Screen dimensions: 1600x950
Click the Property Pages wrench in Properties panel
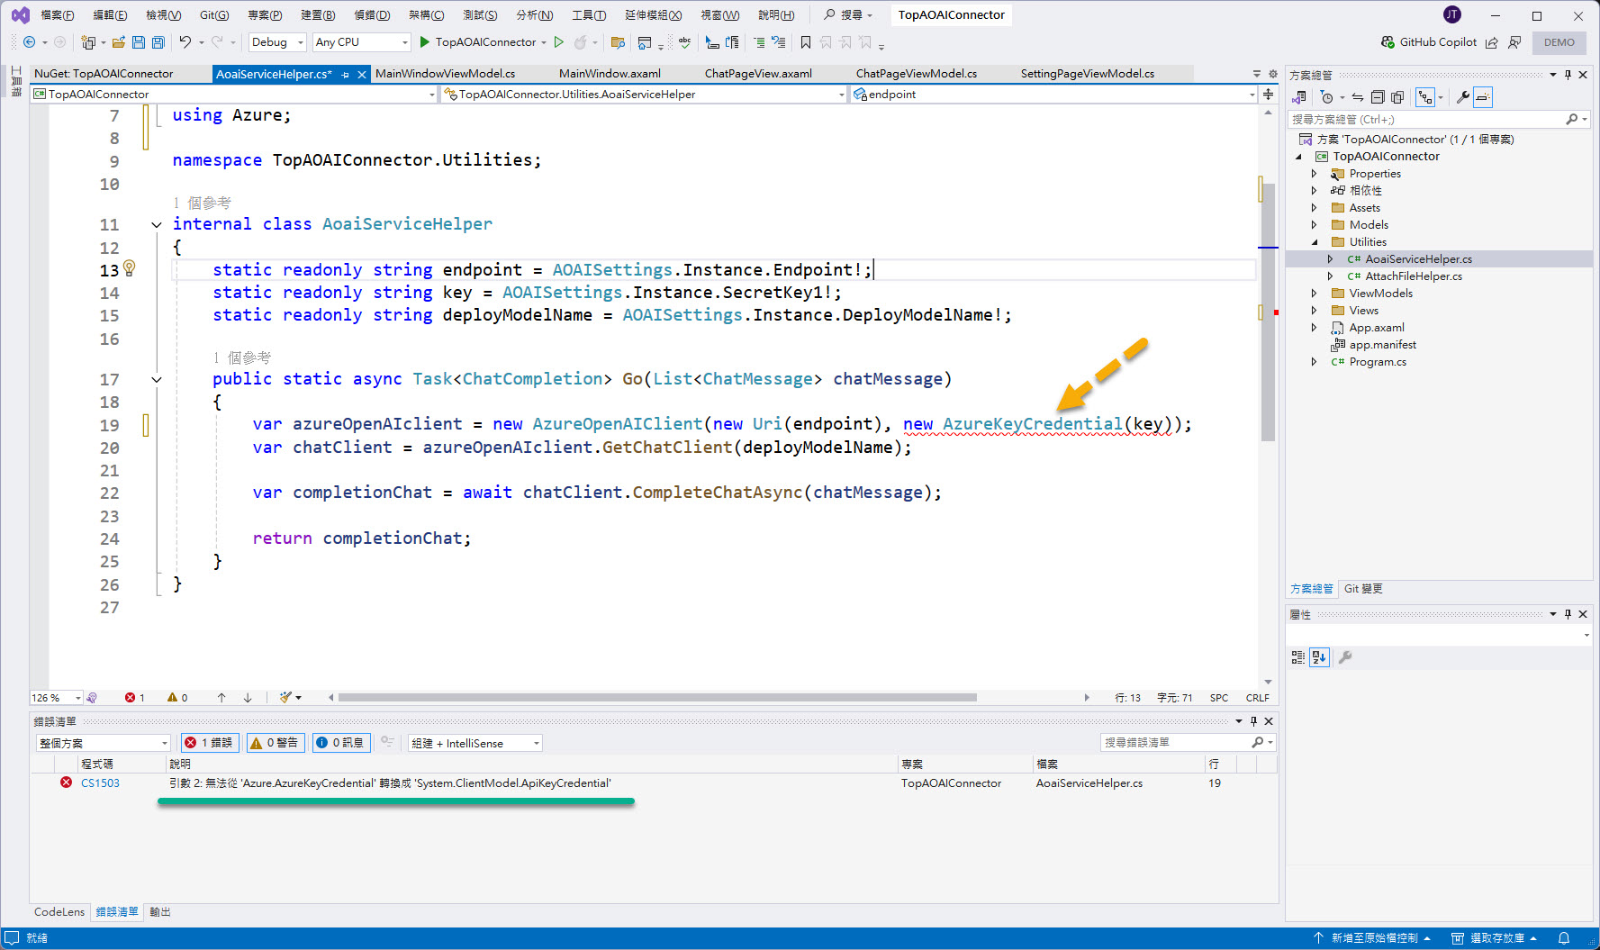pyautogui.click(x=1345, y=657)
